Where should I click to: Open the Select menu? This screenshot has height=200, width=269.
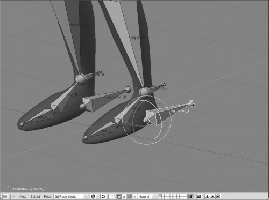pos(35,196)
